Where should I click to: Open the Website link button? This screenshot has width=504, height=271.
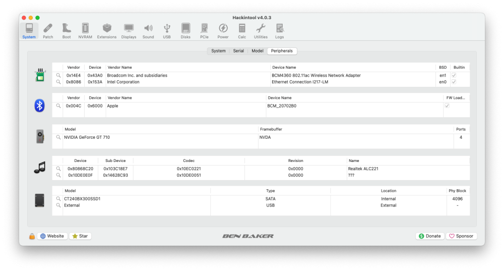tap(52, 236)
